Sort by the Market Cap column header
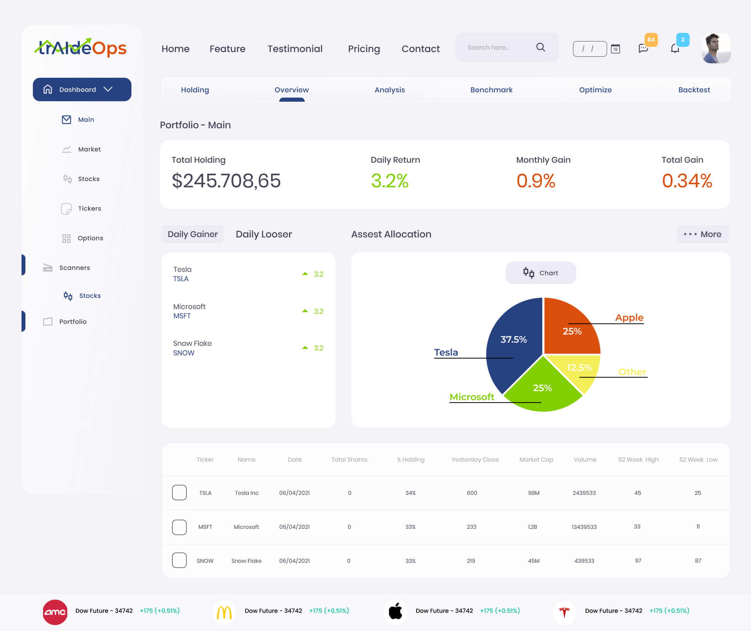Image resolution: width=751 pixels, height=631 pixels. (536, 460)
